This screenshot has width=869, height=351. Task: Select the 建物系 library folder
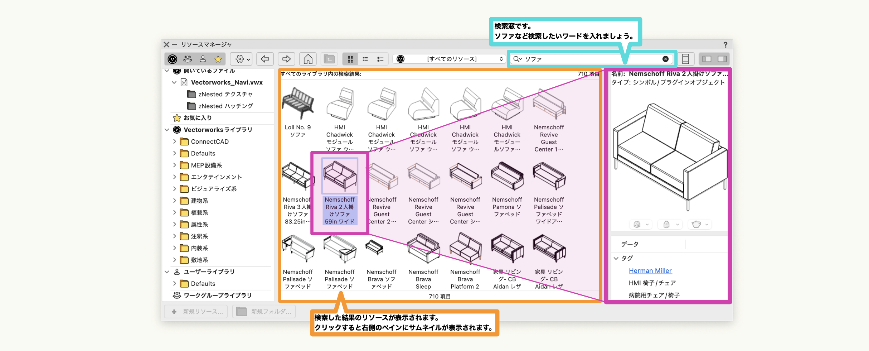pos(199,201)
